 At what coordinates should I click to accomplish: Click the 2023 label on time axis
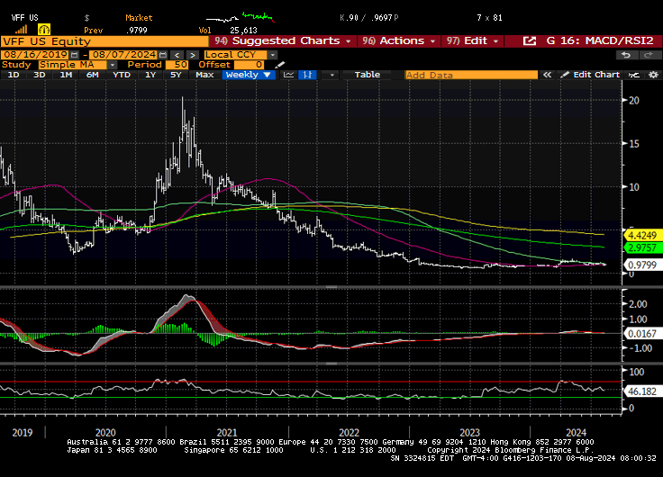pyautogui.click(x=469, y=433)
